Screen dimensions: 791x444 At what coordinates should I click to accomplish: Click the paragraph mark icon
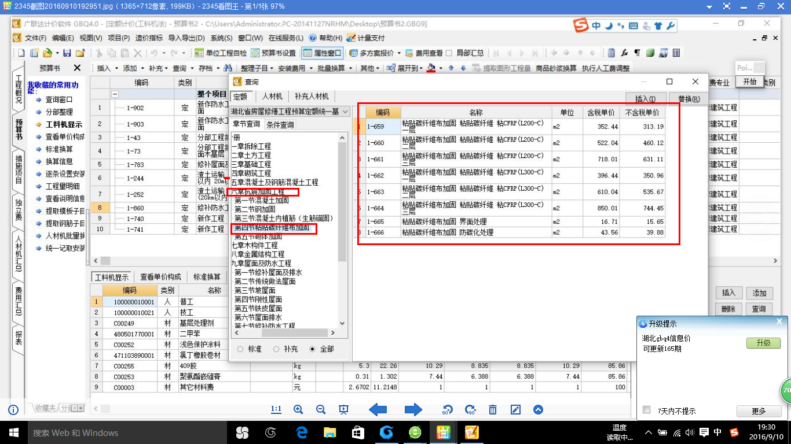click(637, 53)
